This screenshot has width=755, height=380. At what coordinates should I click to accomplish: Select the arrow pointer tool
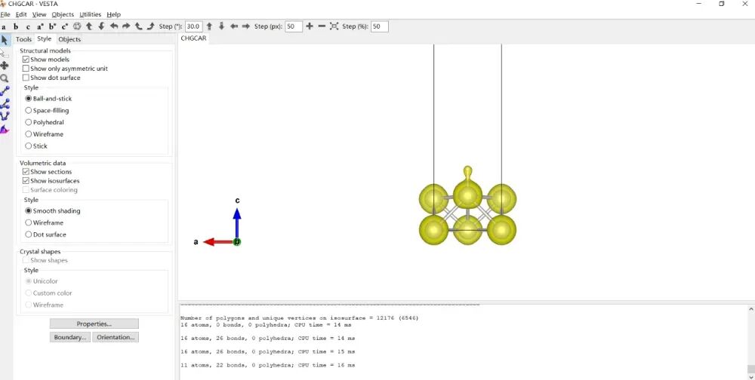pyautogui.click(x=5, y=40)
